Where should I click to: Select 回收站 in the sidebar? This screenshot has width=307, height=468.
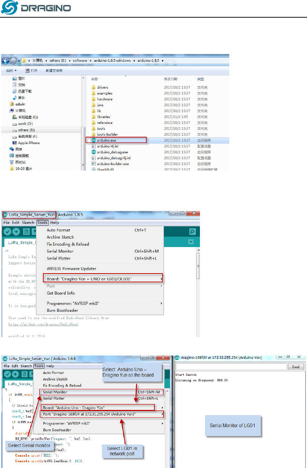click(x=18, y=162)
